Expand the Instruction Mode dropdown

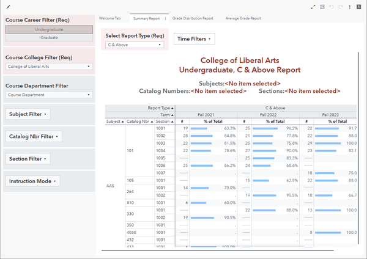pyautogui.click(x=33, y=181)
